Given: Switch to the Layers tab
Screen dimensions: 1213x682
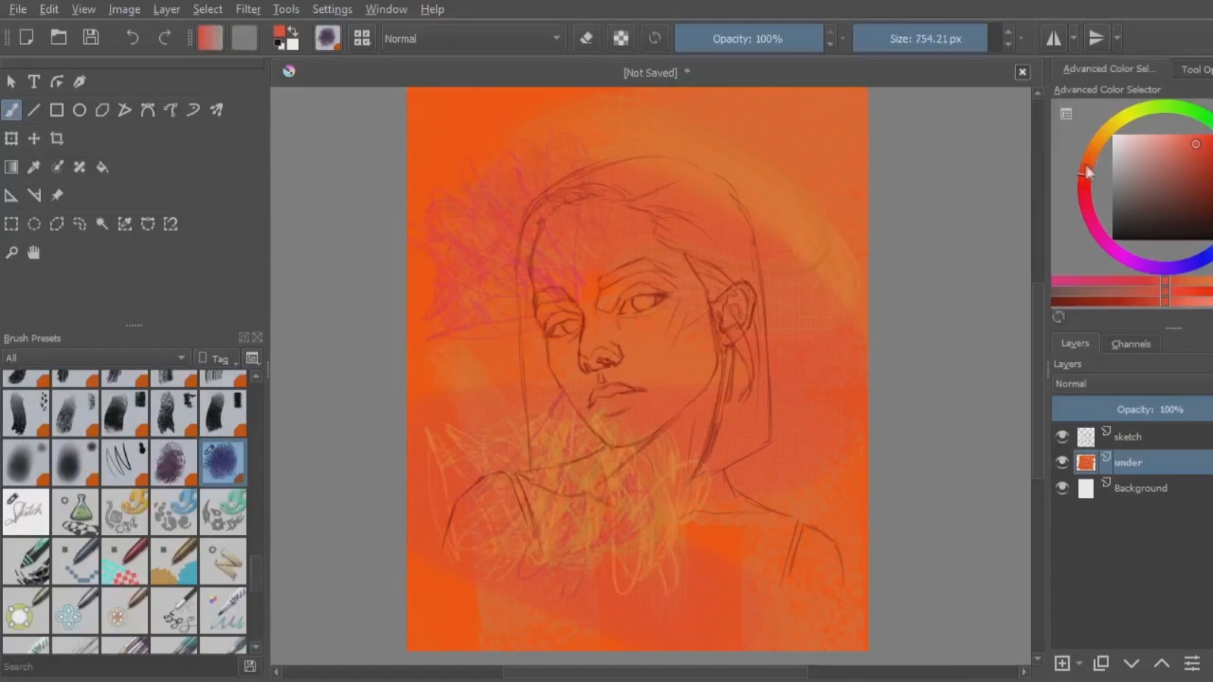Looking at the screenshot, I should tap(1074, 343).
